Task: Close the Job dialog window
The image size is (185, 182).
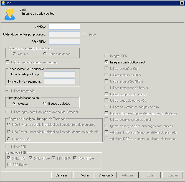Action: 182,3
